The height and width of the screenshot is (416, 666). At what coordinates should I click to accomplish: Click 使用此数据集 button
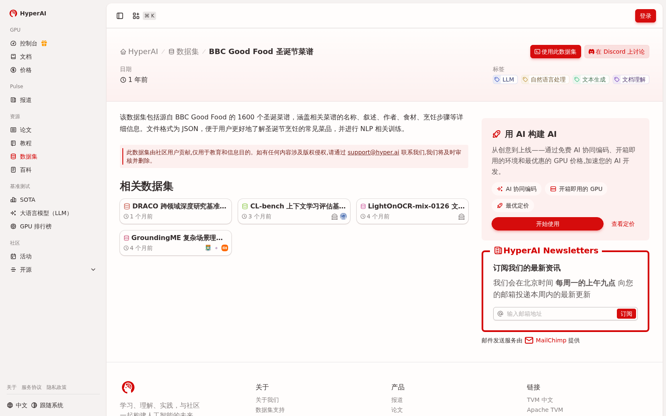click(x=555, y=52)
